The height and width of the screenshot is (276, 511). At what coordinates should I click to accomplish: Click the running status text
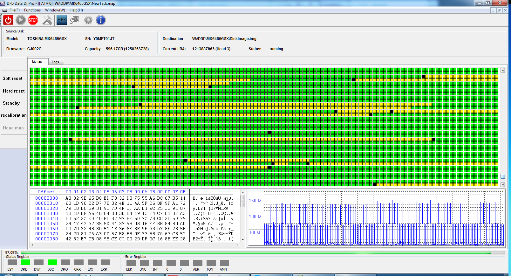click(x=276, y=49)
